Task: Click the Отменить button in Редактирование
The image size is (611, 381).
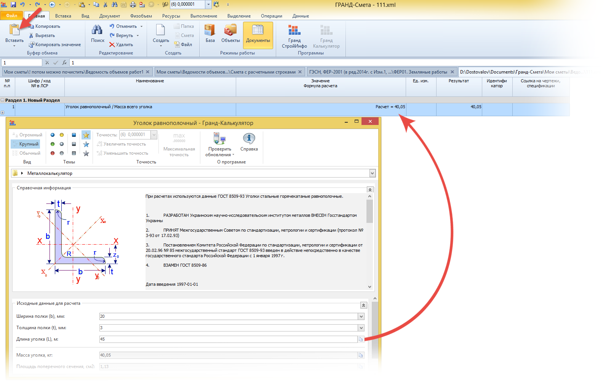Action: (123, 26)
